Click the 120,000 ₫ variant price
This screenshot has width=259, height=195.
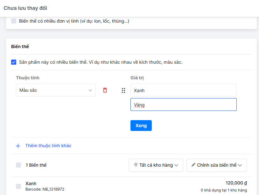pos(236,183)
